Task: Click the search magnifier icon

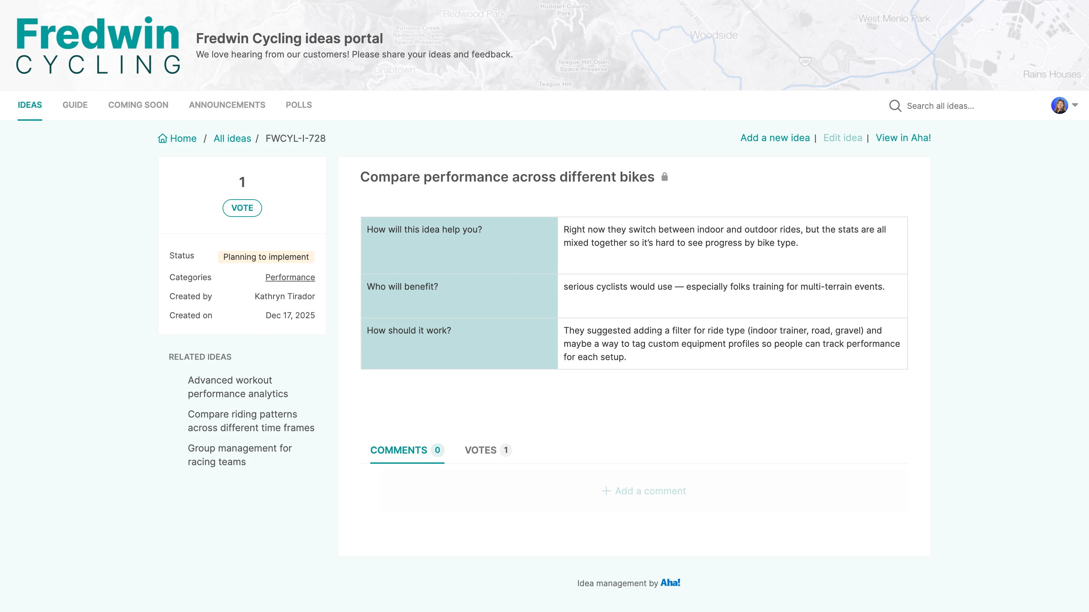Action: (895, 106)
